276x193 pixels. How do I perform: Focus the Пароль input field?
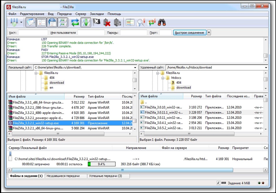pyautogui.click(x=133, y=33)
